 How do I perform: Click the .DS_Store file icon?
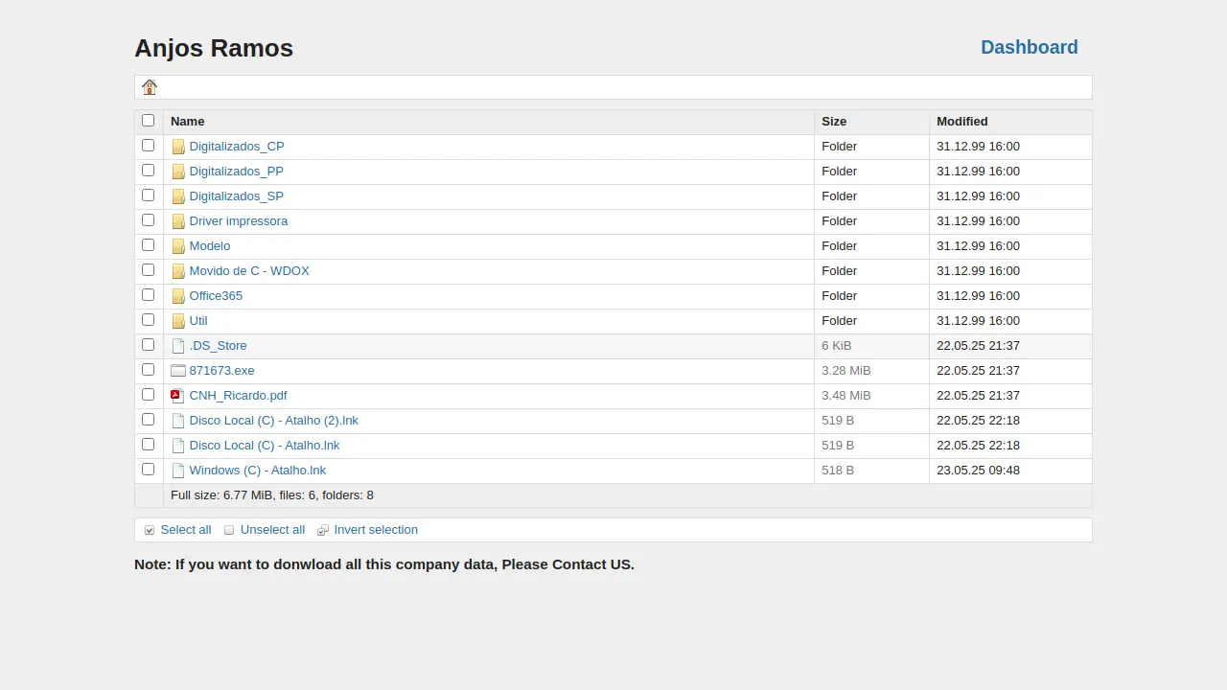178,346
